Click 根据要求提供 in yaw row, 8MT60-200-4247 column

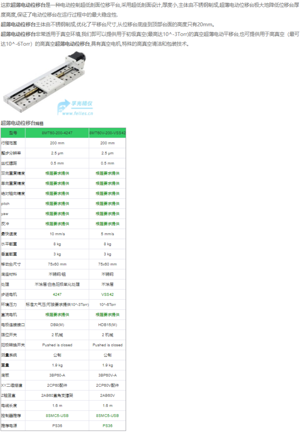coord(57,214)
